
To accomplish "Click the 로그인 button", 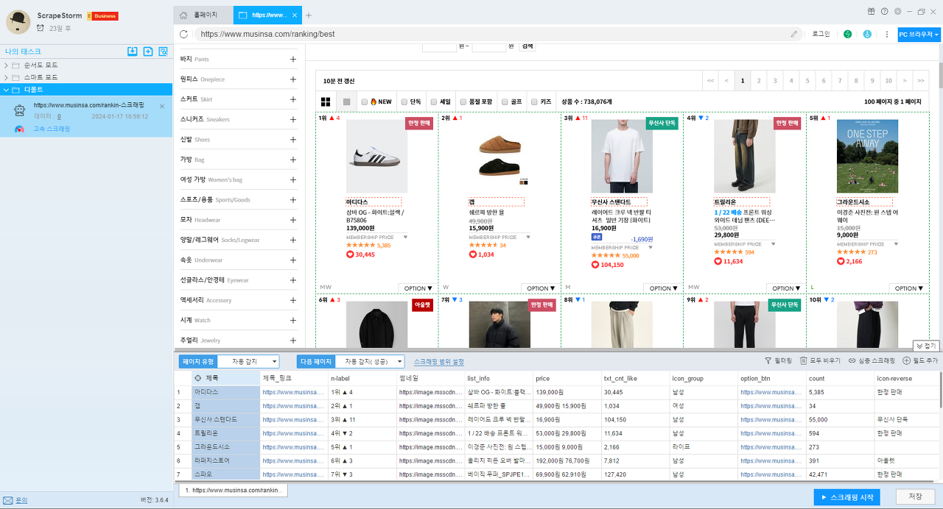I will pyautogui.click(x=821, y=34).
